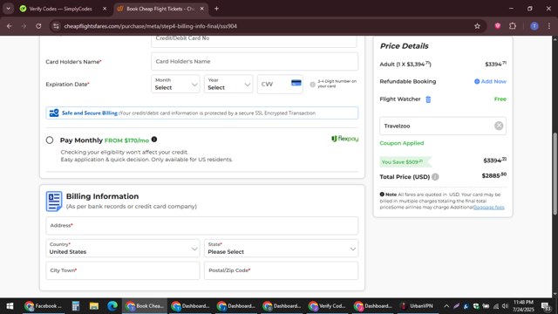Viewport: 558px width, 314px height.
Task: Click Add Now for Refundable Booking
Action: (490, 81)
